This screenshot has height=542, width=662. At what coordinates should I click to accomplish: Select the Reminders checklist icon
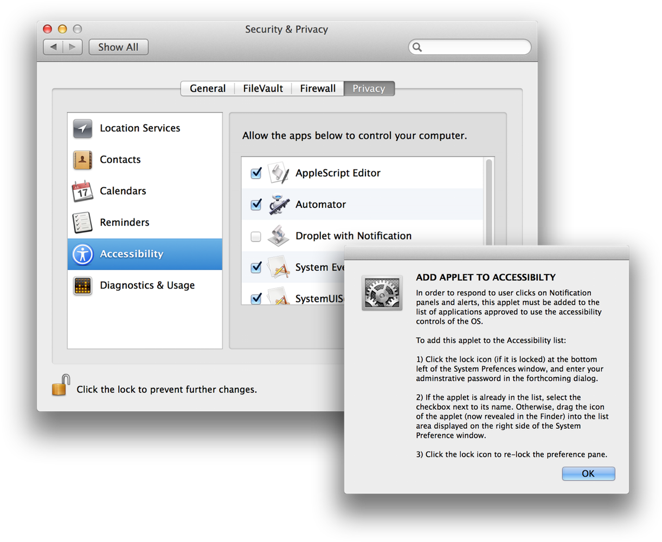83,223
